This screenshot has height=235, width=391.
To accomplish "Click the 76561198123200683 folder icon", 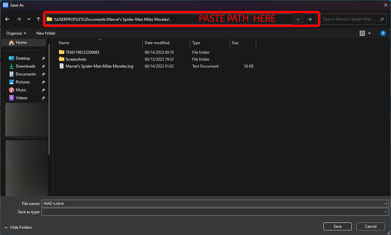I will click(x=62, y=52).
